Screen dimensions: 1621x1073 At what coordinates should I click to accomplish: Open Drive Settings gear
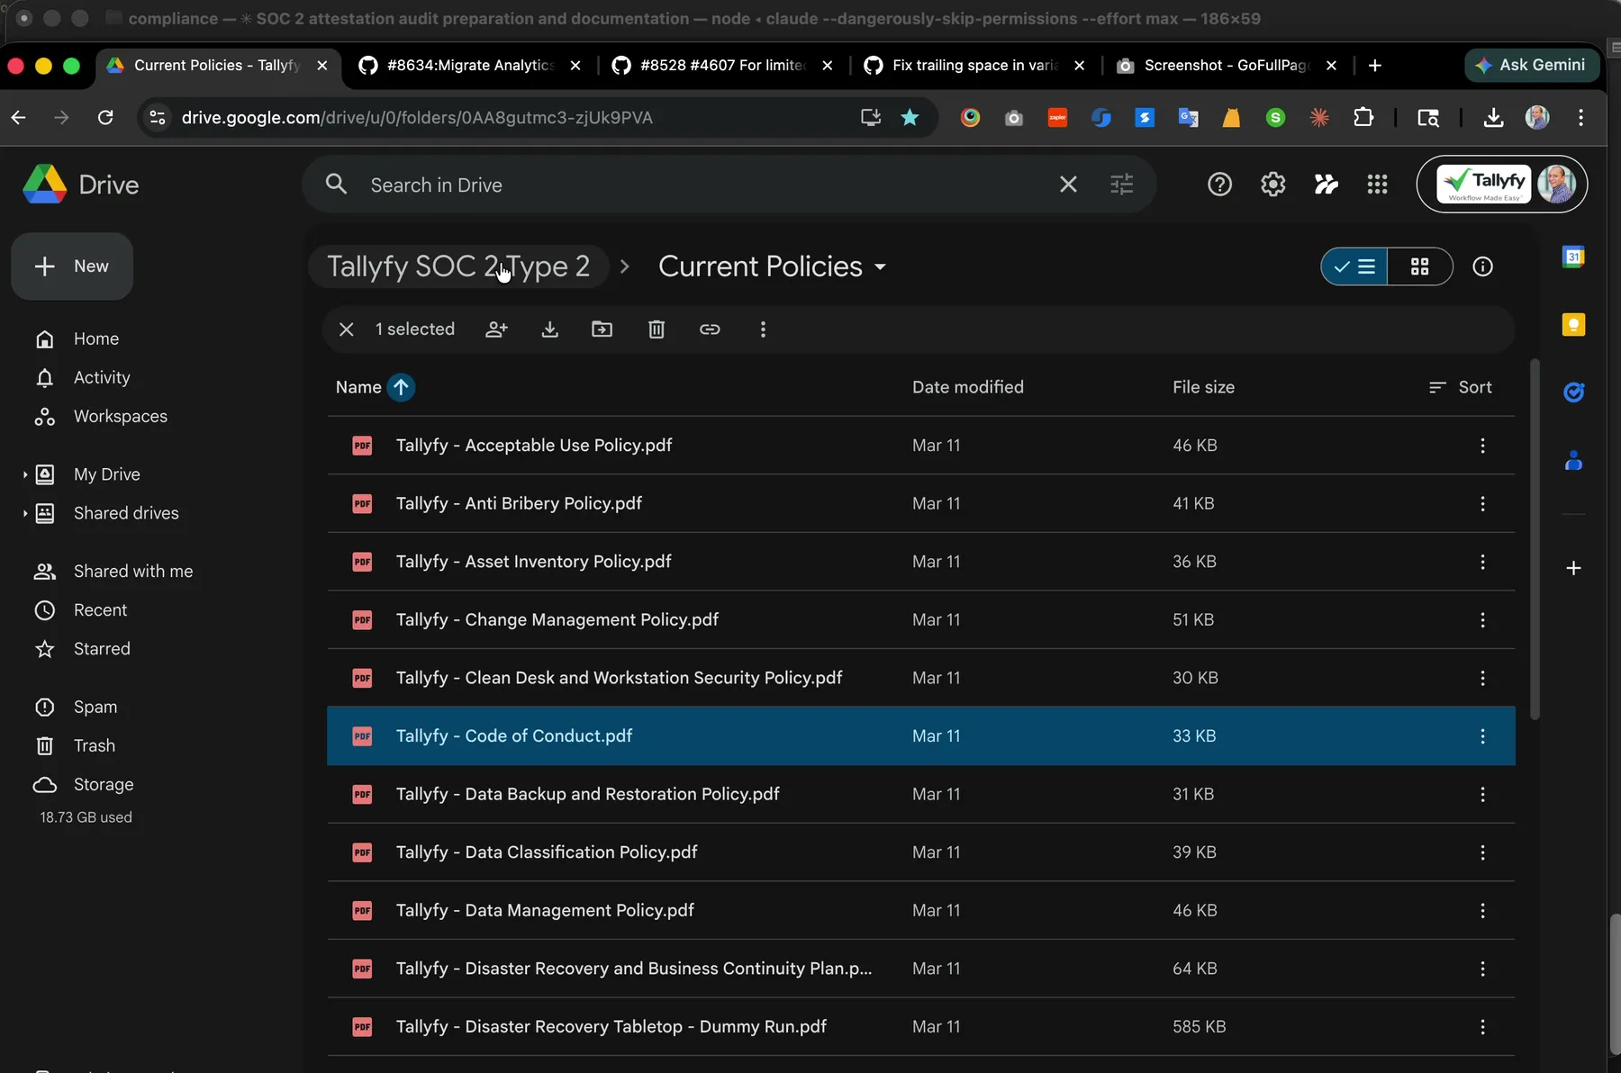[x=1272, y=185]
